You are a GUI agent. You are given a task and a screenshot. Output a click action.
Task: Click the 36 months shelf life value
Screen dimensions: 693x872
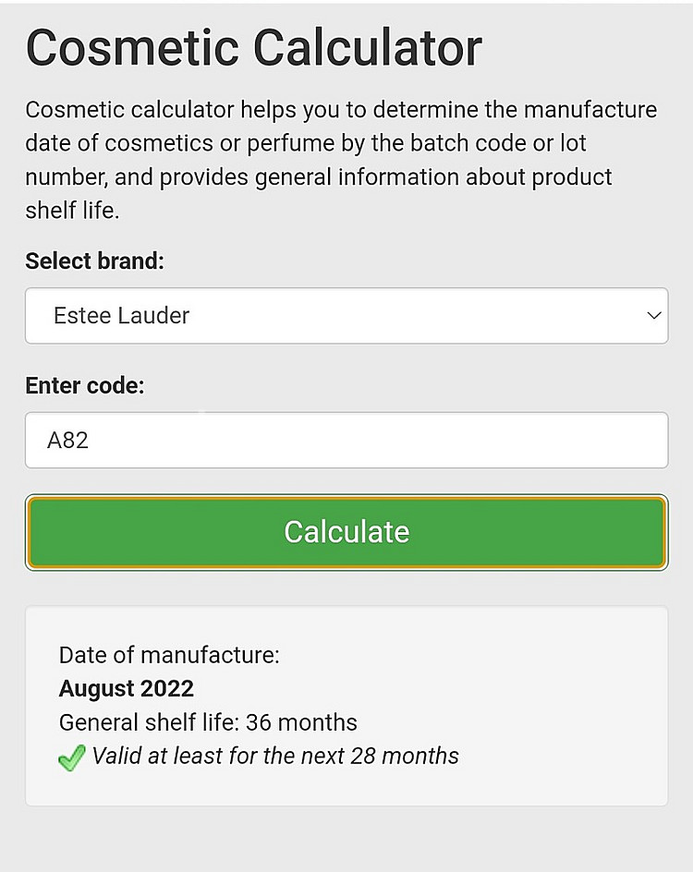point(301,722)
